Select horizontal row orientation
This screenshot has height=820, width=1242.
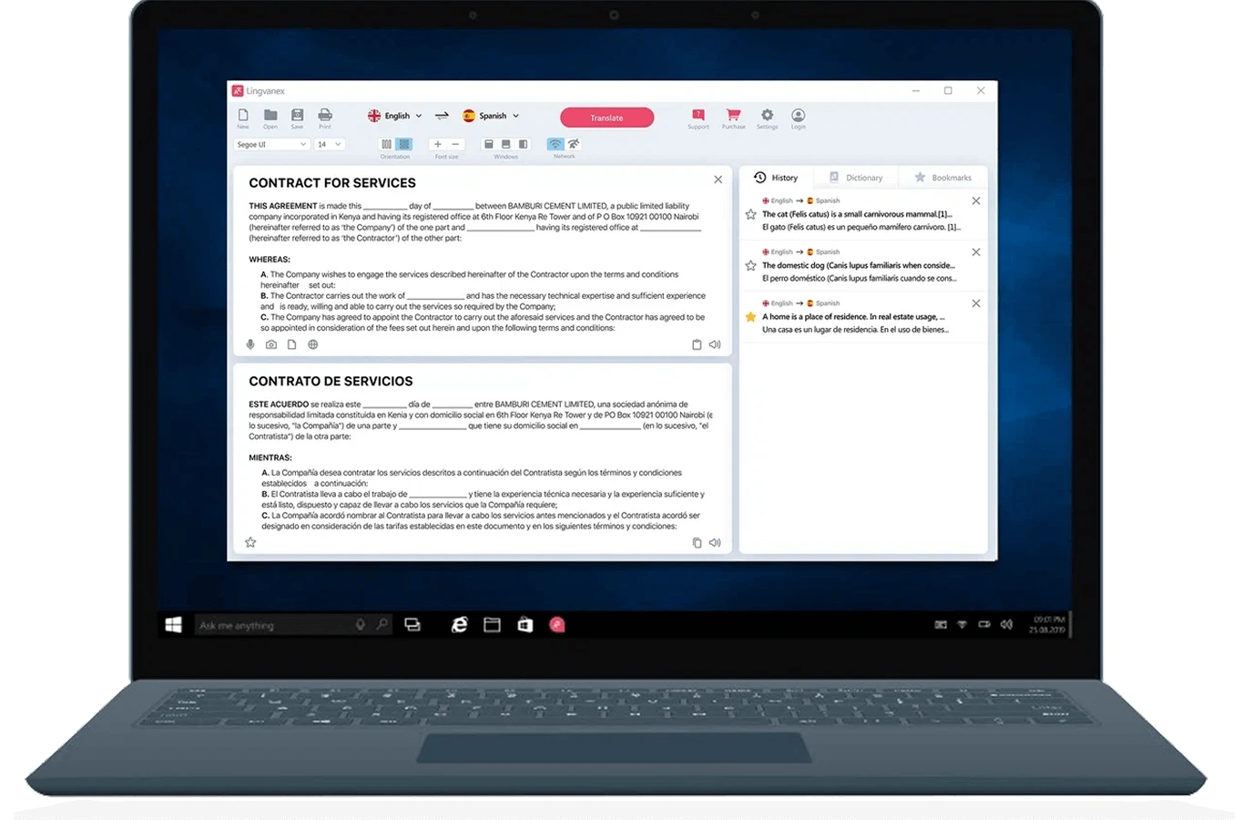coord(404,144)
